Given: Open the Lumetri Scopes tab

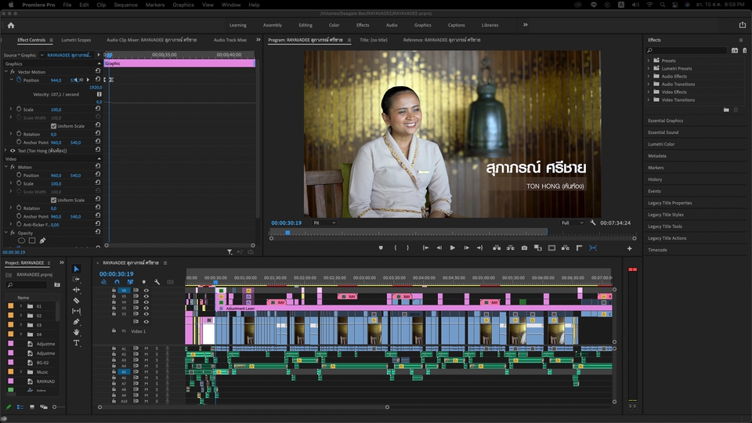Looking at the screenshot, I should coord(76,40).
